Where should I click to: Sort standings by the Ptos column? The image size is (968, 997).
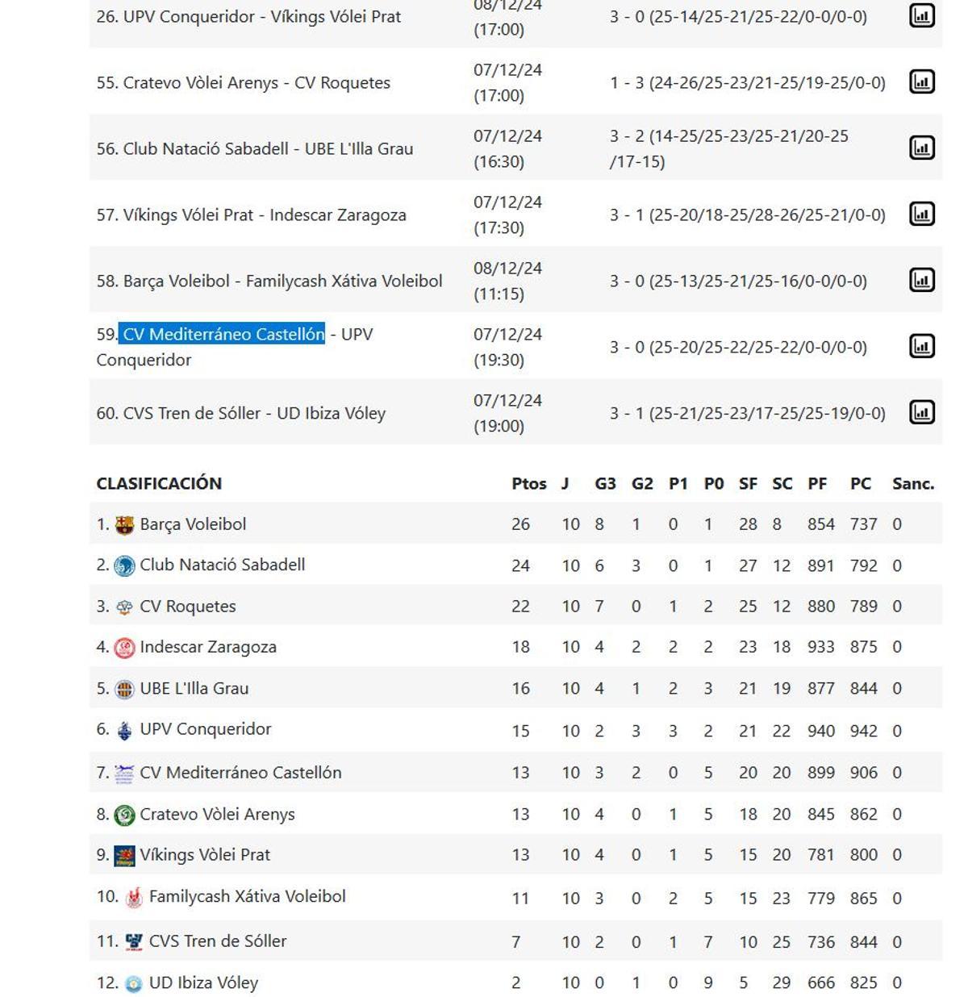coord(528,483)
